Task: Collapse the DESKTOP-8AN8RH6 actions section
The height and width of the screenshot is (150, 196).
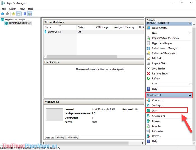Action: [190, 23]
